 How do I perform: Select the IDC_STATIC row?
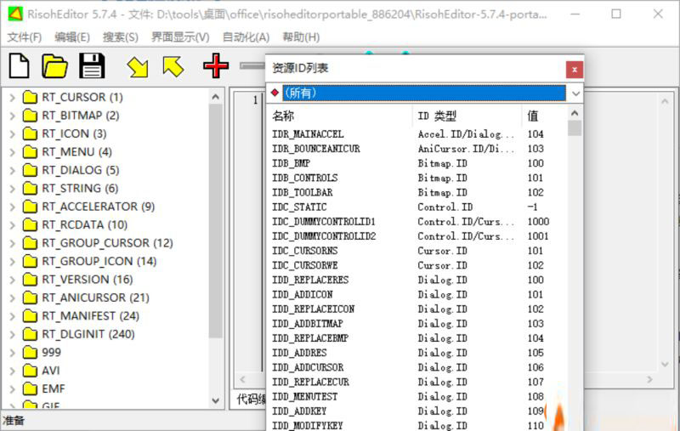tap(416, 207)
